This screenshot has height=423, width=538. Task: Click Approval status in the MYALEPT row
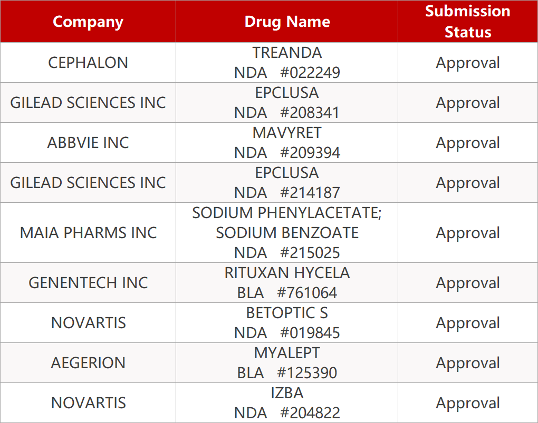(x=467, y=363)
